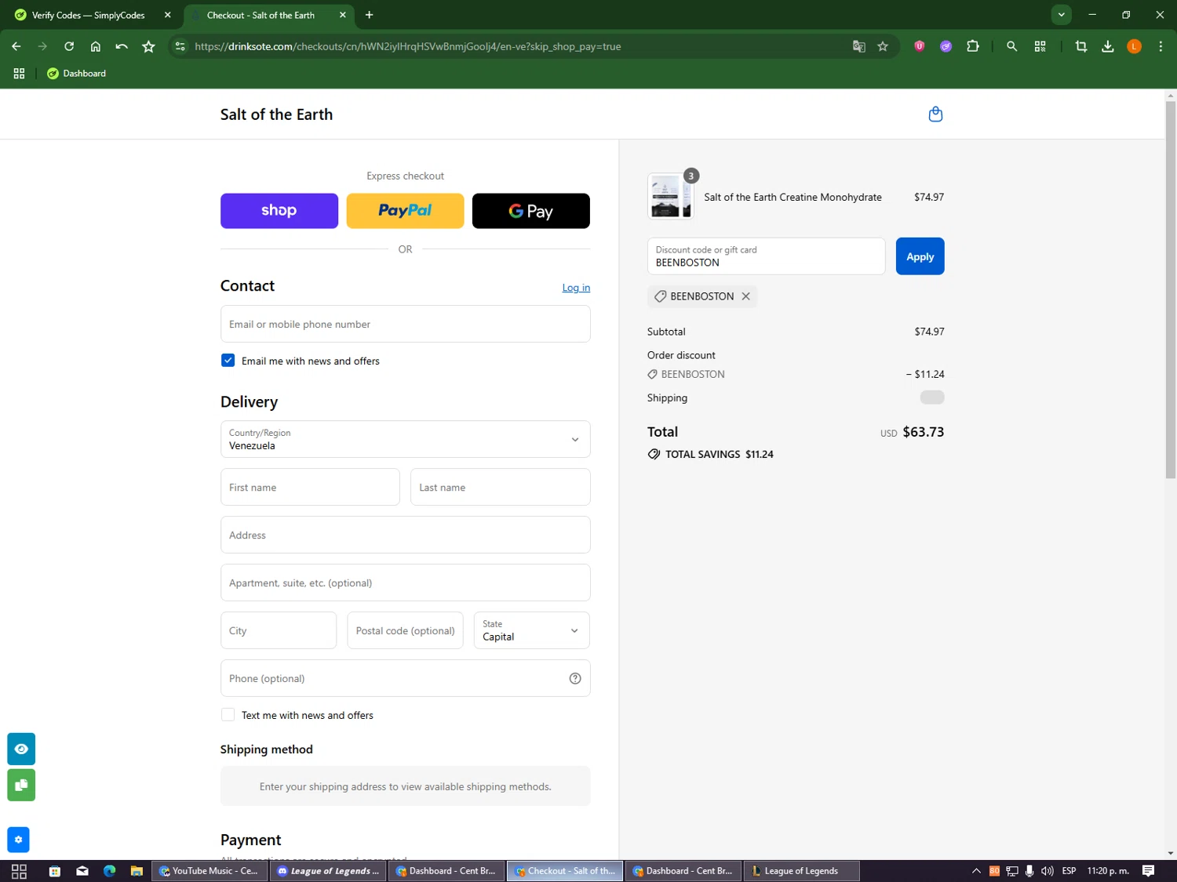Pay with the Shop Pay button

tap(279, 211)
